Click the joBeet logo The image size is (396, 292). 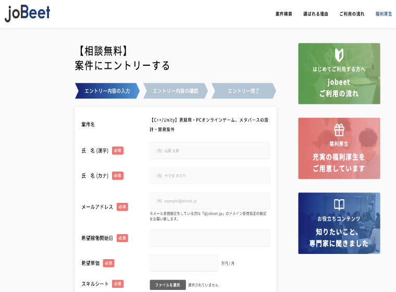(28, 14)
